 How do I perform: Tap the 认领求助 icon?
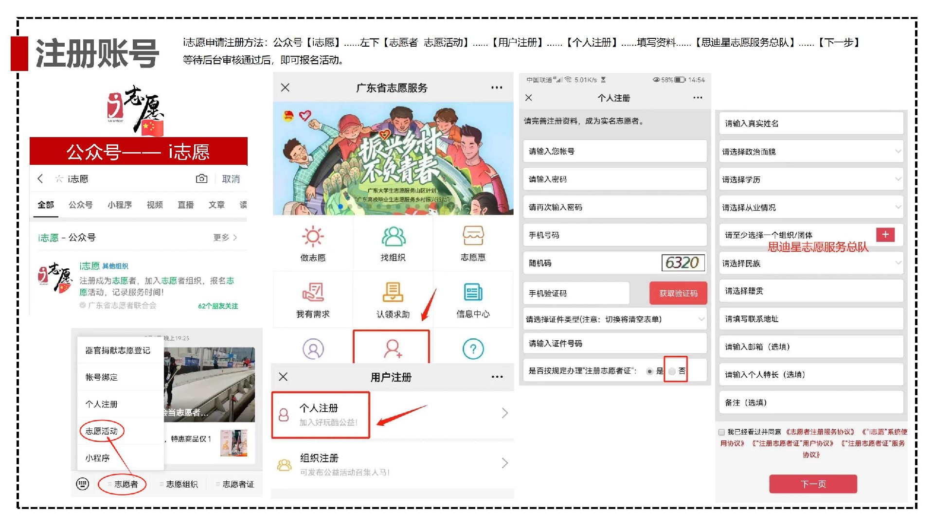(393, 293)
